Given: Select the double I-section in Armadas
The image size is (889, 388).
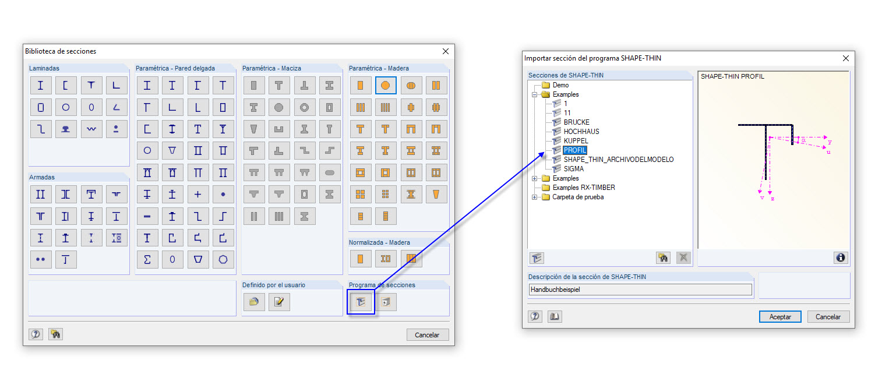Looking at the screenshot, I should point(40,195).
